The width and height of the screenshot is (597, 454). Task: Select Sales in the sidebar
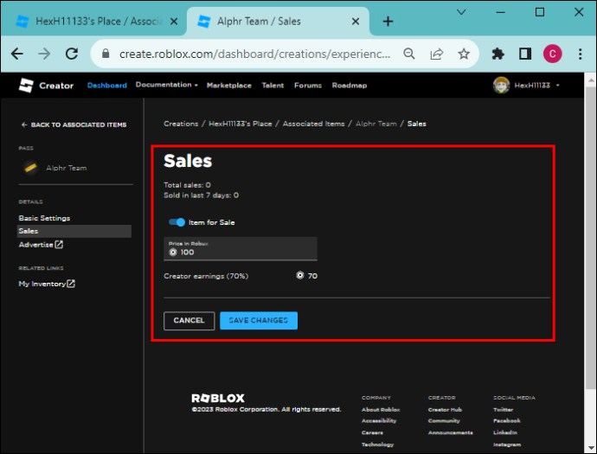pyautogui.click(x=74, y=231)
